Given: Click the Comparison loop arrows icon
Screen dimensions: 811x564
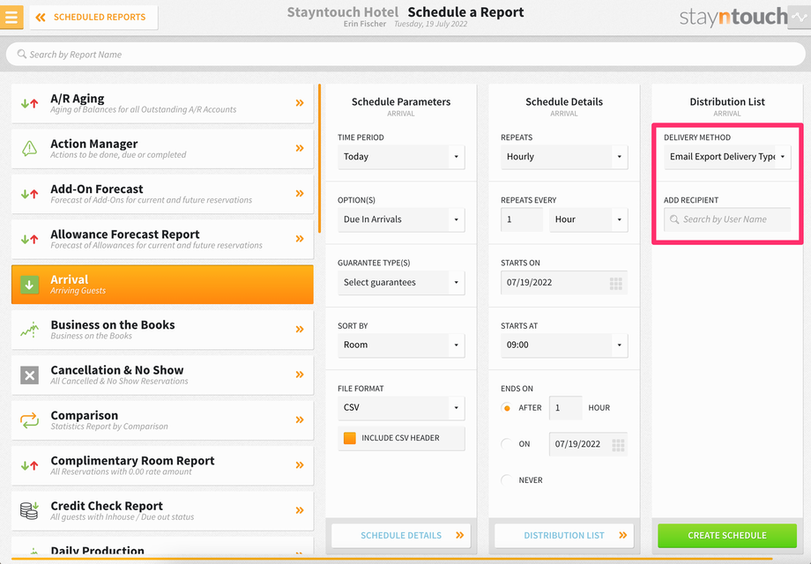Looking at the screenshot, I should coord(29,419).
